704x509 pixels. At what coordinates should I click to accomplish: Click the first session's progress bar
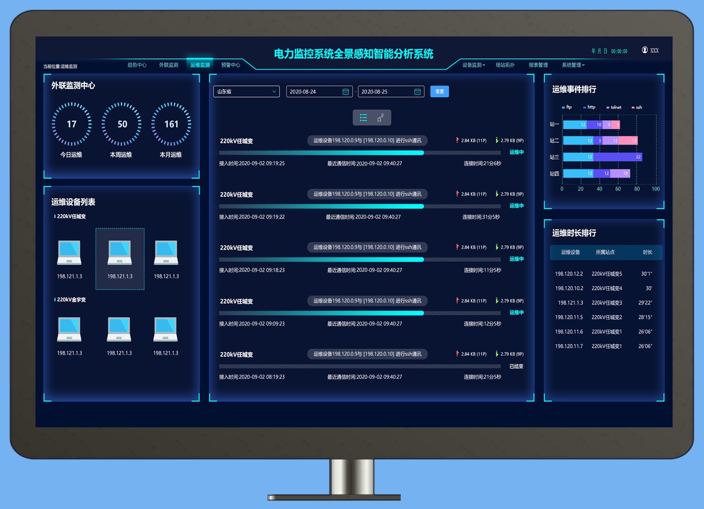359,153
